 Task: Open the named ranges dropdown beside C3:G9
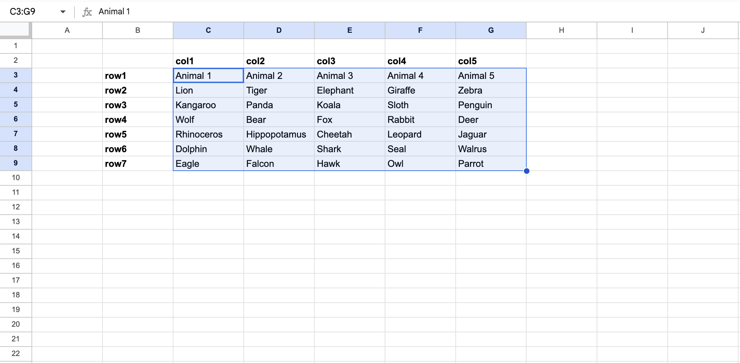pyautogui.click(x=62, y=11)
